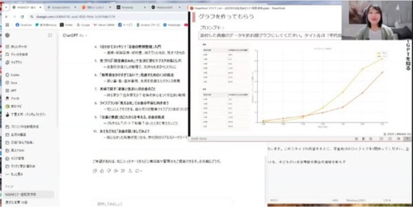Click the thumbs down icon below the response

coord(109,171)
